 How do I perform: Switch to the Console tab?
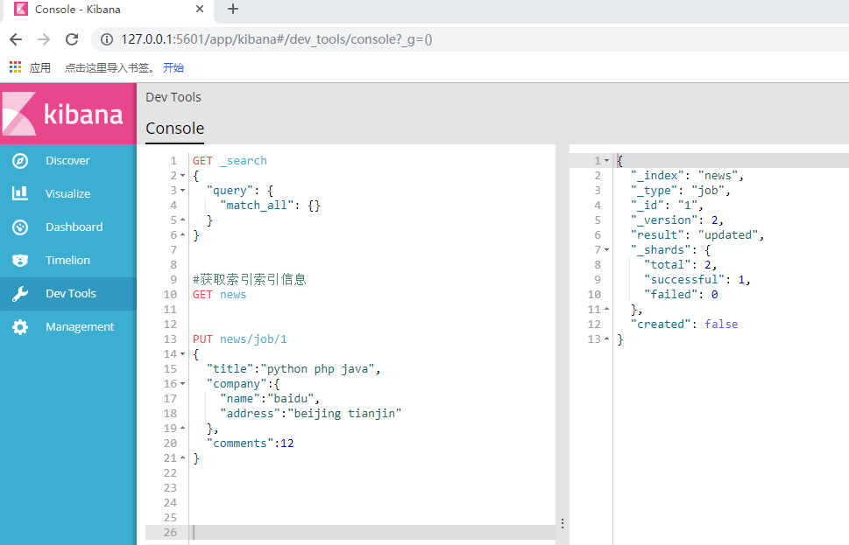tap(173, 128)
